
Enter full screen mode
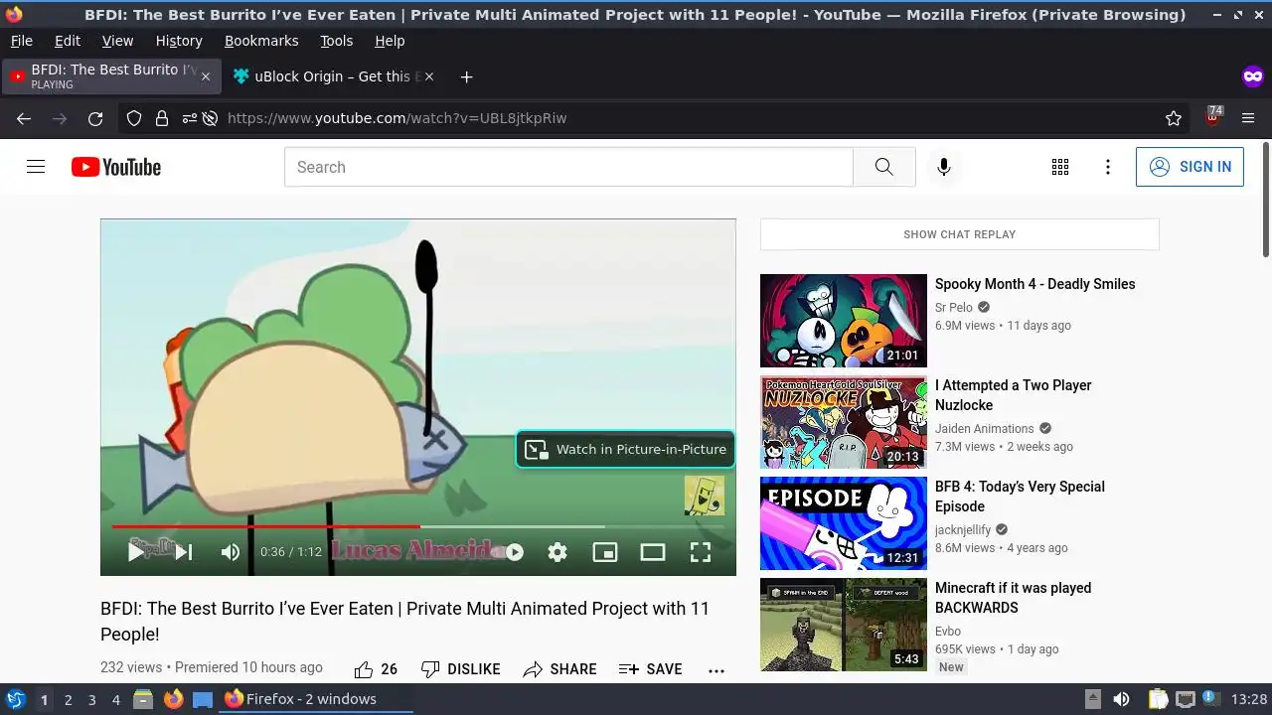pos(701,552)
